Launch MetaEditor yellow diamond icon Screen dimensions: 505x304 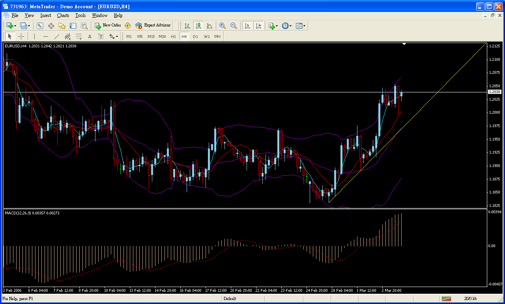(127, 26)
